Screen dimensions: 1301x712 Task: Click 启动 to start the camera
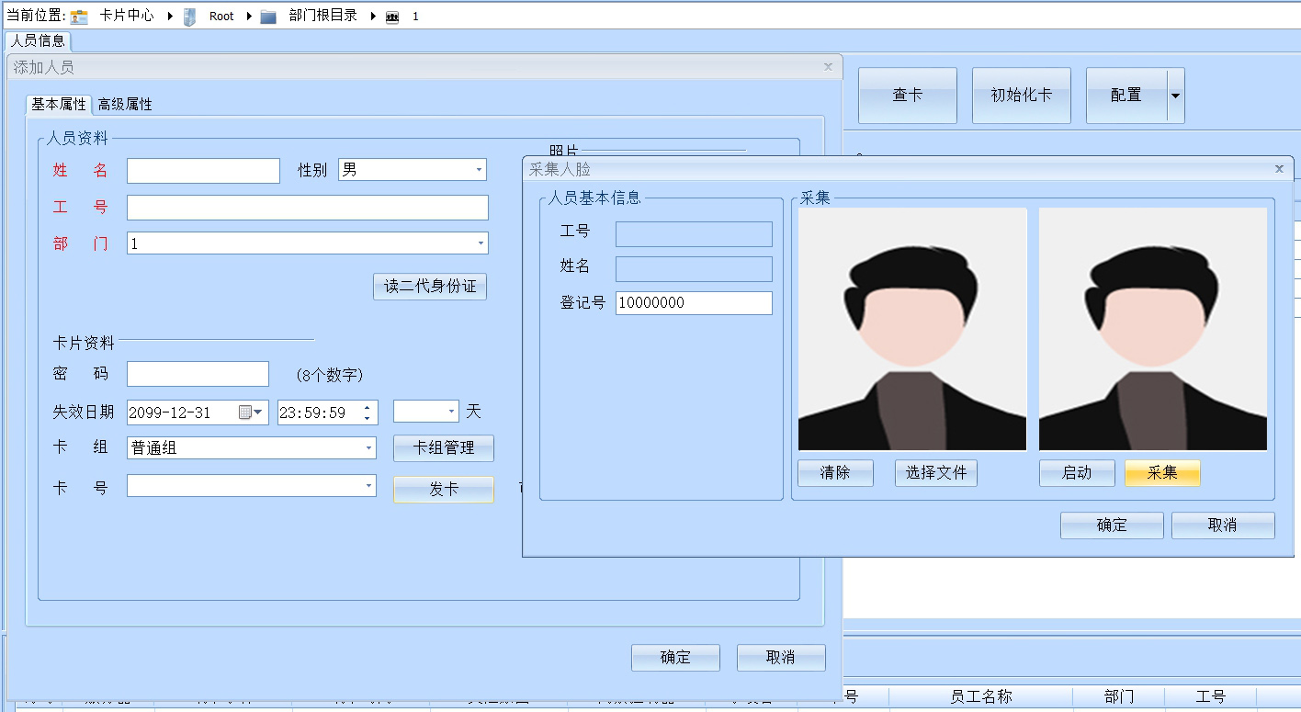coord(1077,473)
